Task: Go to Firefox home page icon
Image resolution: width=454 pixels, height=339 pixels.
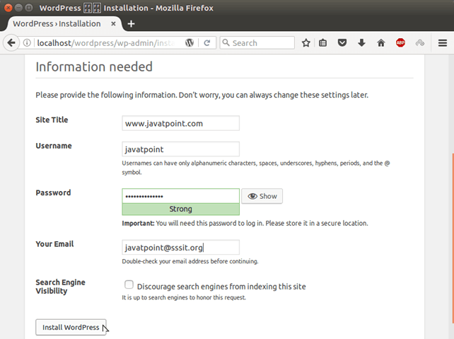Action: pos(380,43)
